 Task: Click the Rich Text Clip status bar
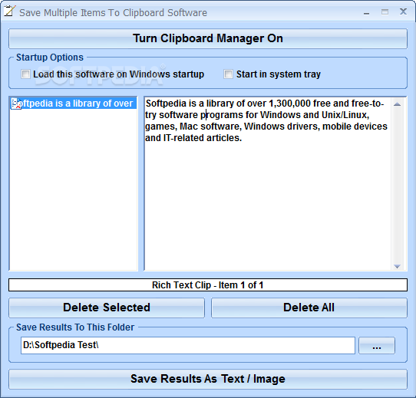tap(208, 285)
